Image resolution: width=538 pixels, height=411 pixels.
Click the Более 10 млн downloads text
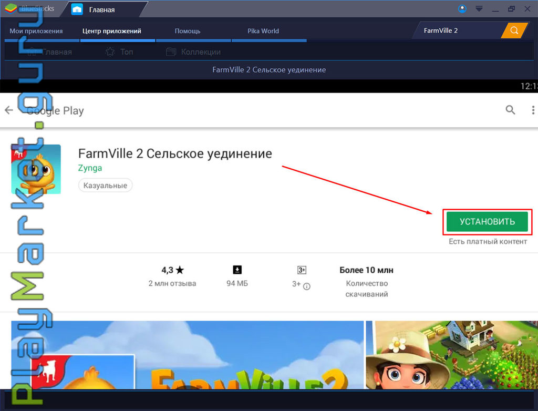366,270
